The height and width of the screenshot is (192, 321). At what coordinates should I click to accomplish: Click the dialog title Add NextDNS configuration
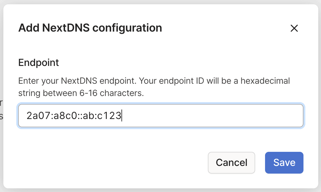point(90,28)
